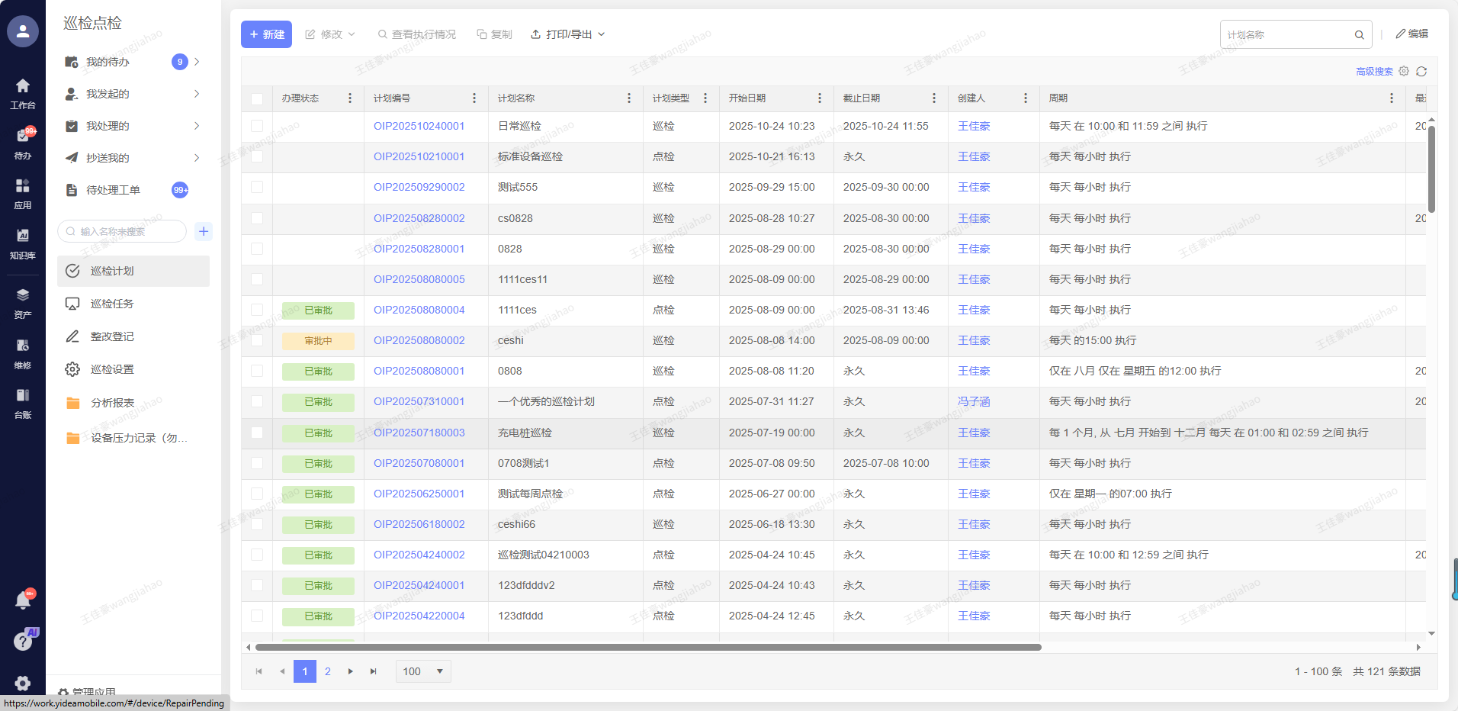Click the refresh icon above the table
This screenshot has height=711, width=1458.
pyautogui.click(x=1421, y=72)
